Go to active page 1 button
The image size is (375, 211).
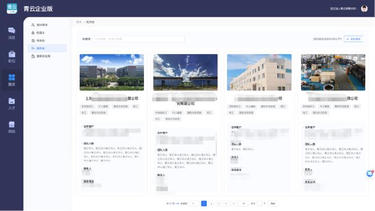[204, 204]
